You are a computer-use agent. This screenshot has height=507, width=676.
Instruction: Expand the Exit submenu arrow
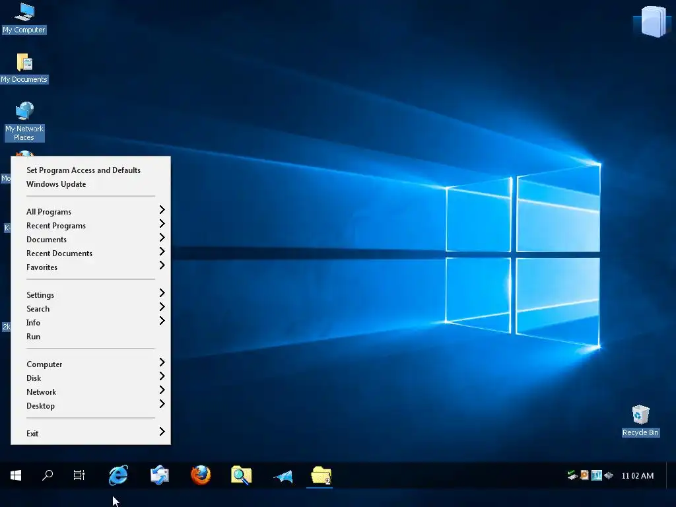[x=162, y=432]
